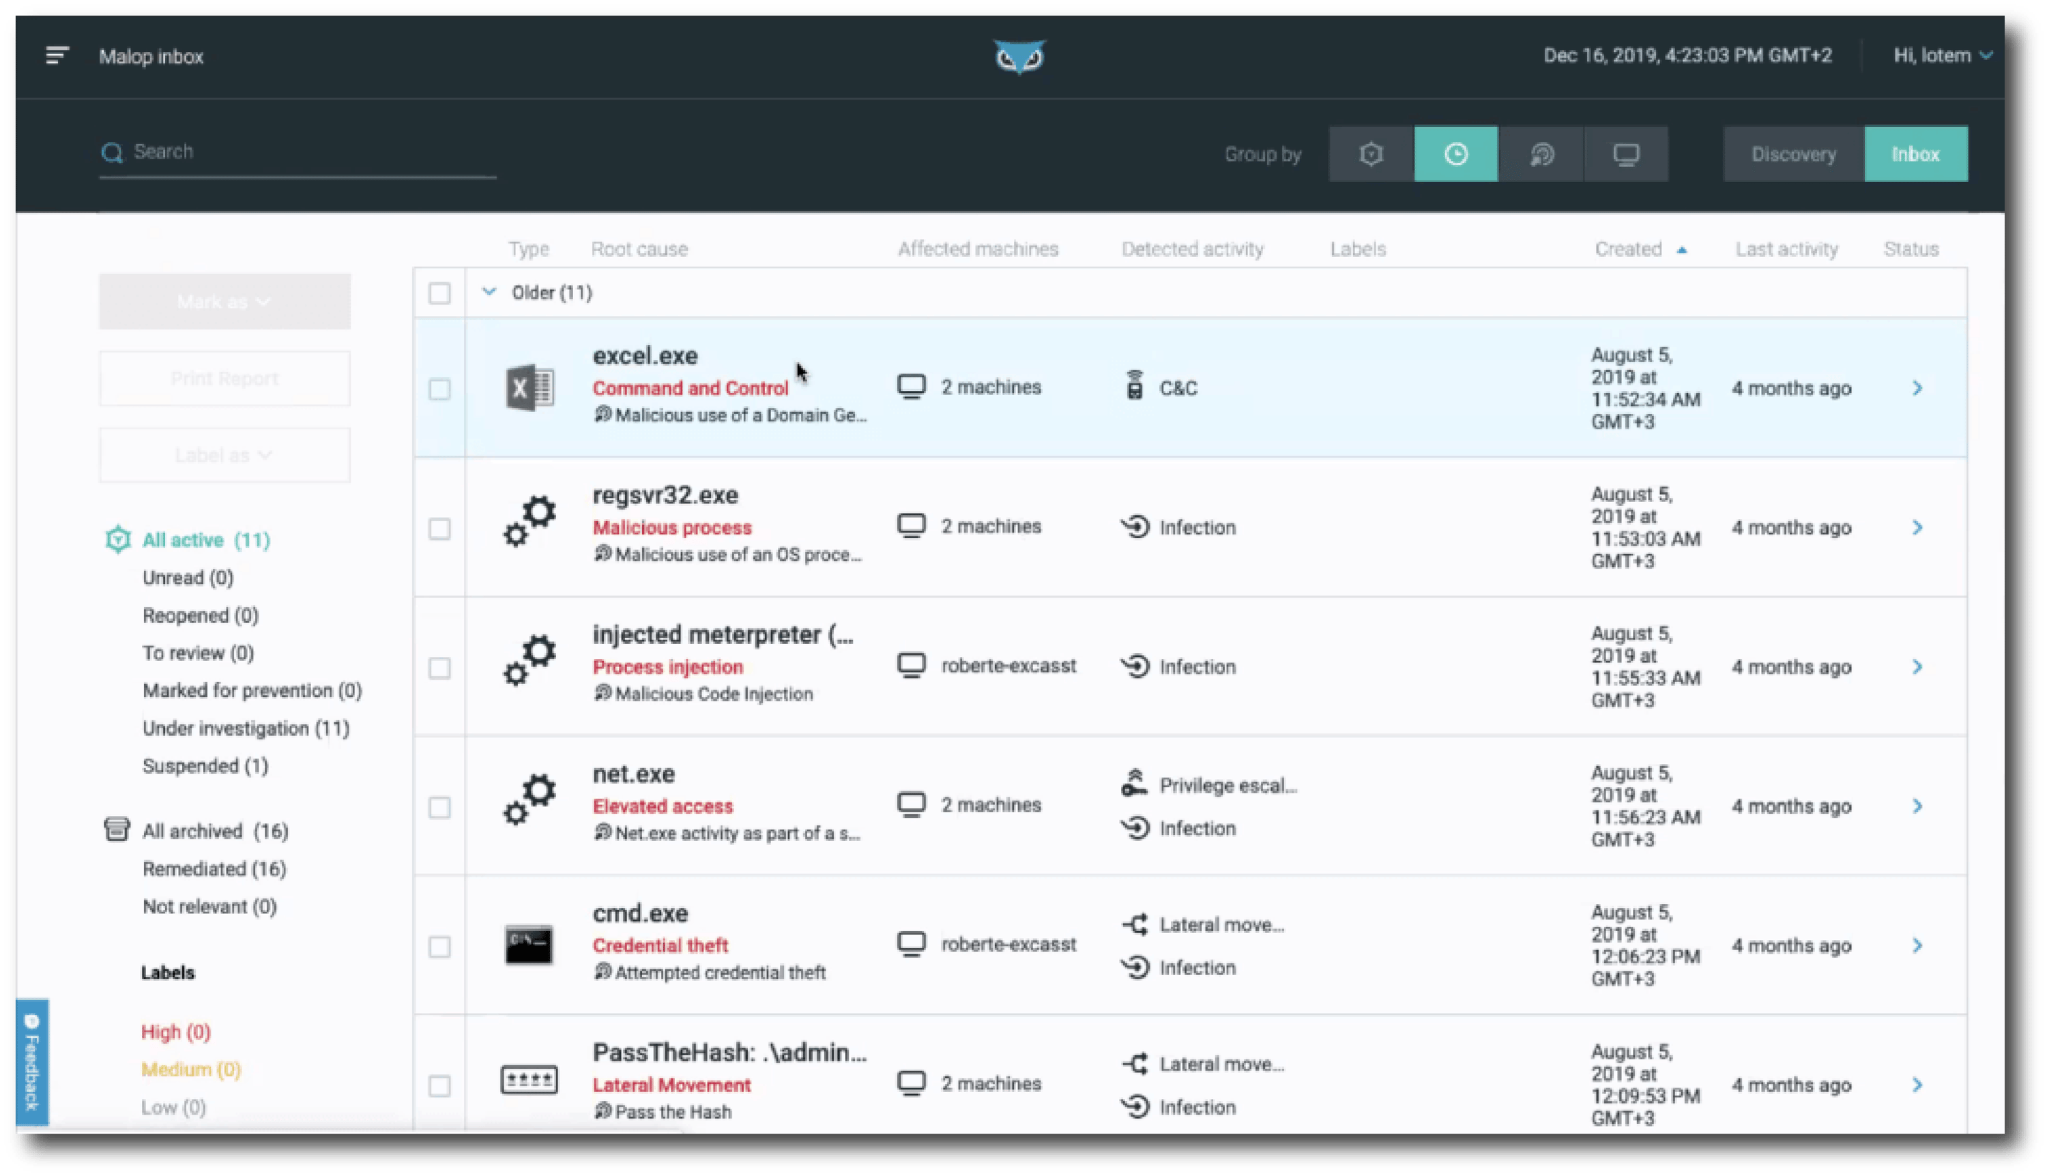The width and height of the screenshot is (2047, 1176).
Task: Select the shield icon next to All active
Action: pos(117,539)
